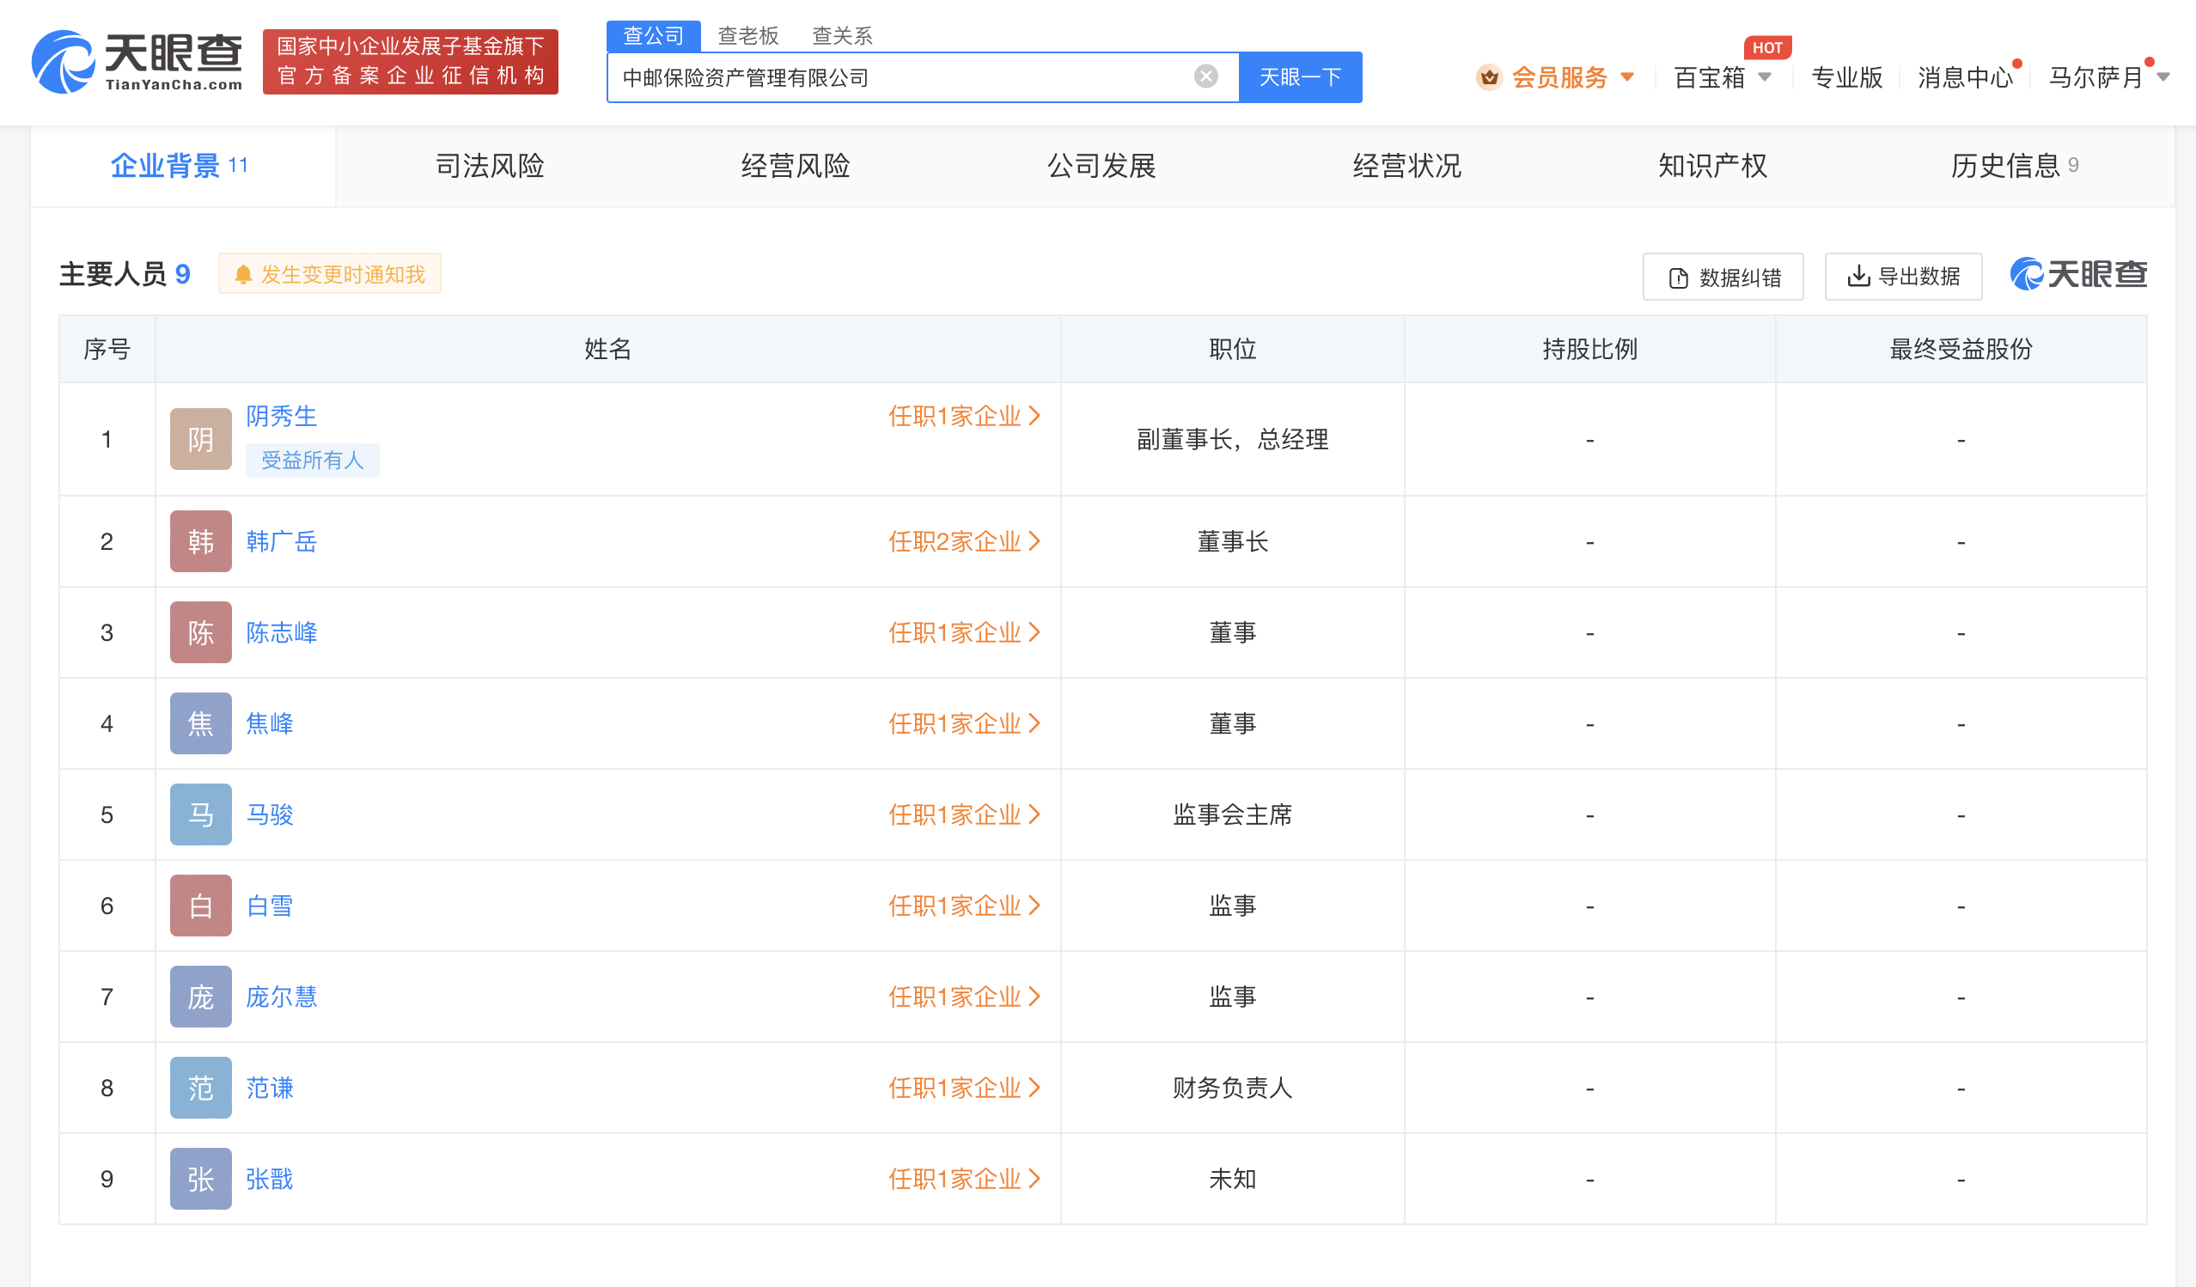Click the TianYanCha logo in header
This screenshot has height=1287, width=2196.
pyautogui.click(x=137, y=61)
